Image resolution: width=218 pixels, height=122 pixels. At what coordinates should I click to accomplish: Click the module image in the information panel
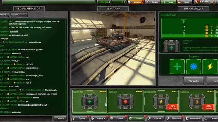pyautogui.click(x=171, y=46)
